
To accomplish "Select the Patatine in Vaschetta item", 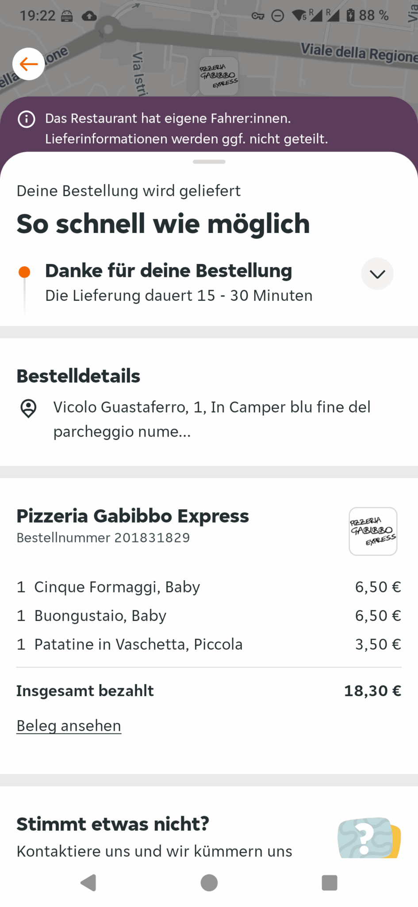I will (x=138, y=645).
